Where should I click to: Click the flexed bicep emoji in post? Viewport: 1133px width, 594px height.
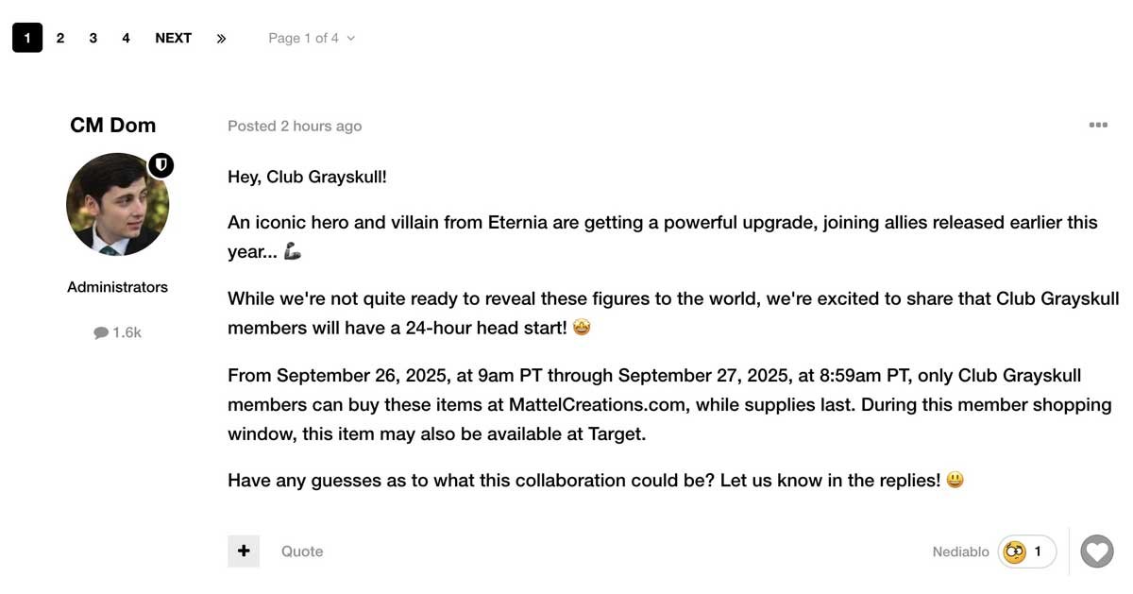(292, 252)
